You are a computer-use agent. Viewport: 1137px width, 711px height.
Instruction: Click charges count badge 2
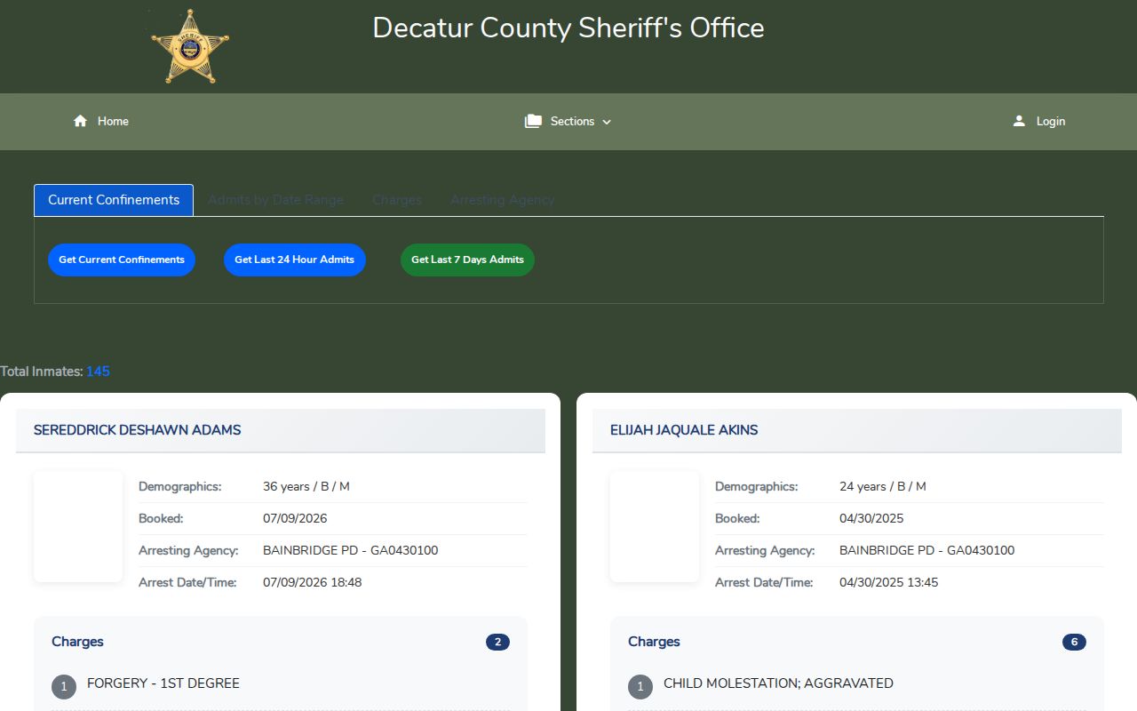click(x=497, y=642)
